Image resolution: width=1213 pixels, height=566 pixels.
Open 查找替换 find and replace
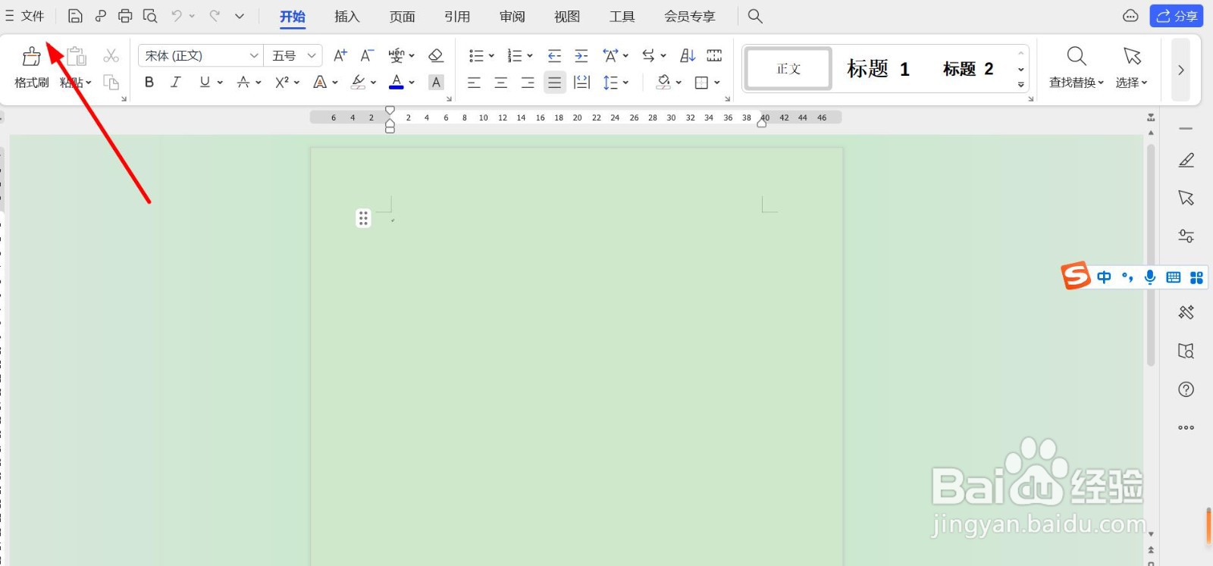pos(1077,67)
